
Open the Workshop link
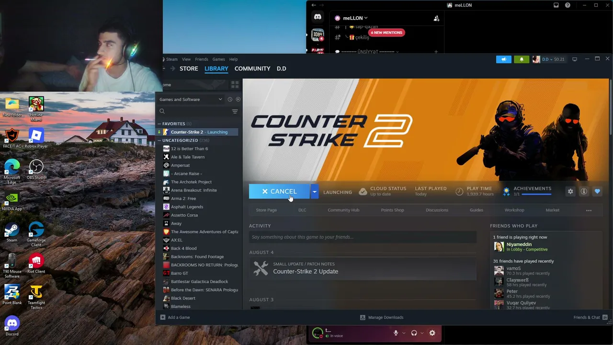[514, 210]
